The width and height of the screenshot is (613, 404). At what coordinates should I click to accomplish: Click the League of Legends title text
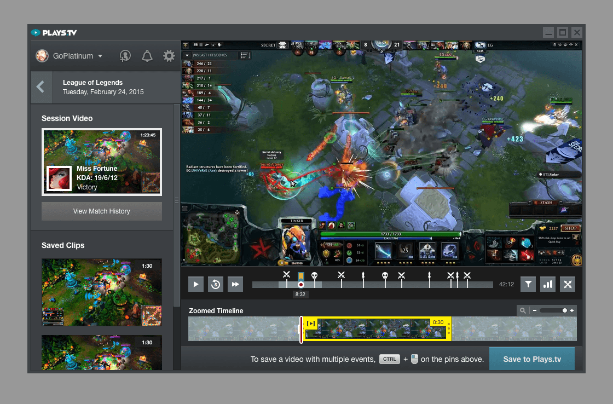click(x=92, y=83)
